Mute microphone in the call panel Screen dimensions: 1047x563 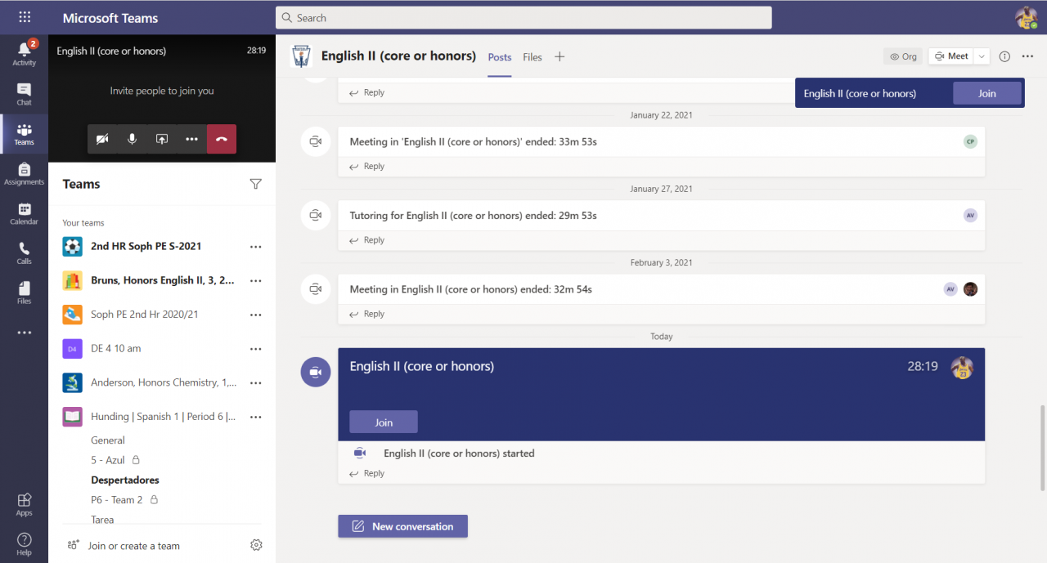132,139
